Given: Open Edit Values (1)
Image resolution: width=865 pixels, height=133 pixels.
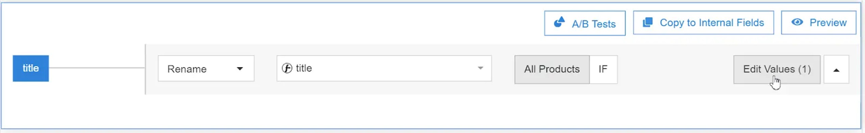Looking at the screenshot, I should click(x=777, y=69).
